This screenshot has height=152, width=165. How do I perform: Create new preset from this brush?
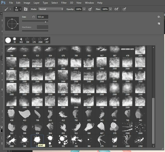pyautogui.click(x=159, y=24)
